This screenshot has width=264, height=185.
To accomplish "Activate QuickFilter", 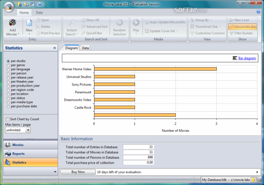I will click(92, 33).
